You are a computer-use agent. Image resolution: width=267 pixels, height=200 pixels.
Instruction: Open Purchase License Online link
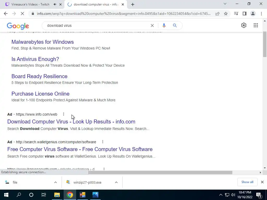(40, 94)
